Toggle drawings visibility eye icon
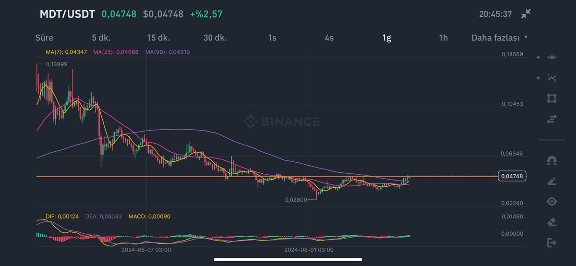576x266 pixels. [x=552, y=202]
